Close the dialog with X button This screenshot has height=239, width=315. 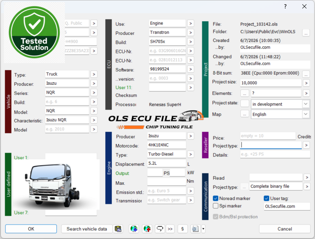click(x=304, y=6)
